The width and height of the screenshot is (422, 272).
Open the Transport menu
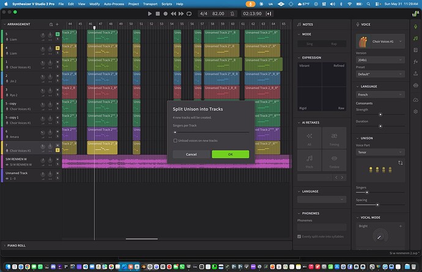click(x=150, y=4)
